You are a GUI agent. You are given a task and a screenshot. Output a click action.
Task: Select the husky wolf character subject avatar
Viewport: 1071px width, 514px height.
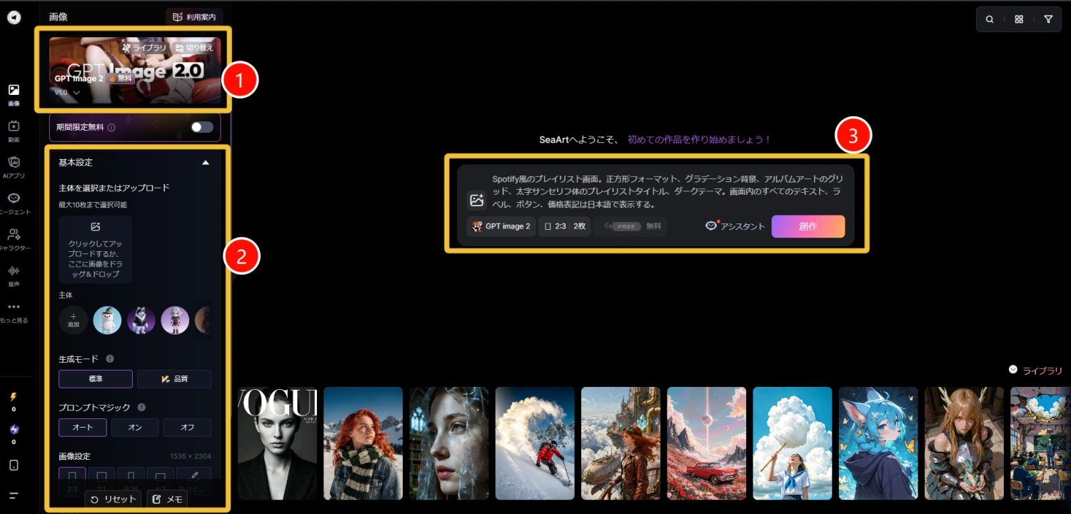point(141,321)
